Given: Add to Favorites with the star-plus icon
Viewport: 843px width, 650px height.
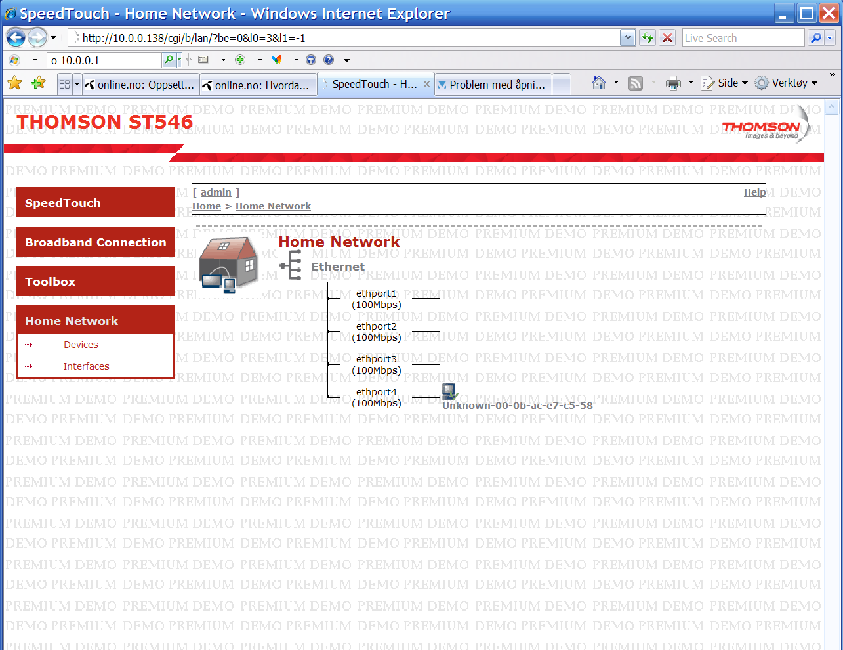Looking at the screenshot, I should 38,83.
